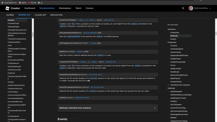The image size is (217, 122).
Task: Open CommandInstance sidebar entry
Action: 16,98
